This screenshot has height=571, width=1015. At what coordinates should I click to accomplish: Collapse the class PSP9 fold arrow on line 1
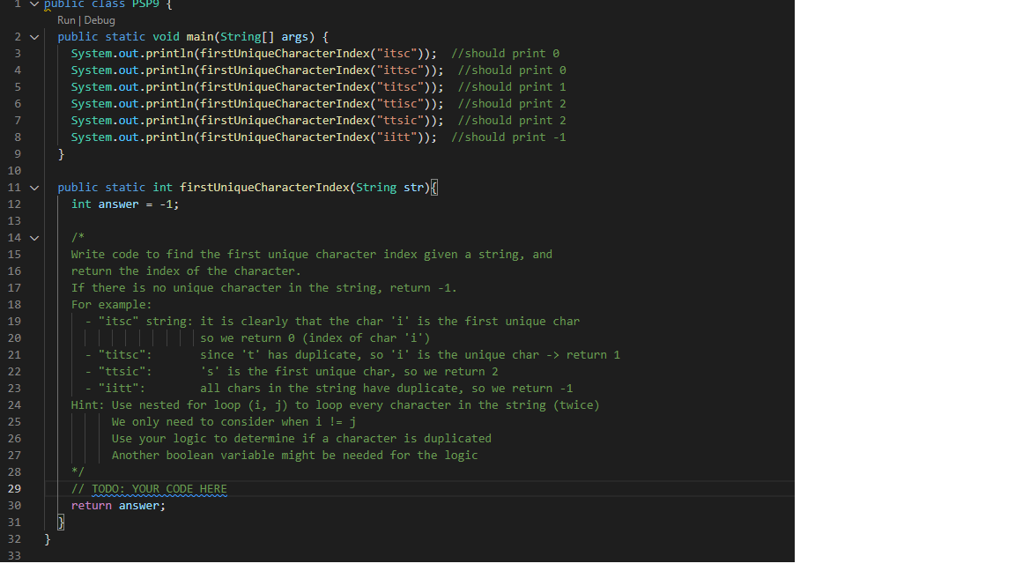pos(35,4)
